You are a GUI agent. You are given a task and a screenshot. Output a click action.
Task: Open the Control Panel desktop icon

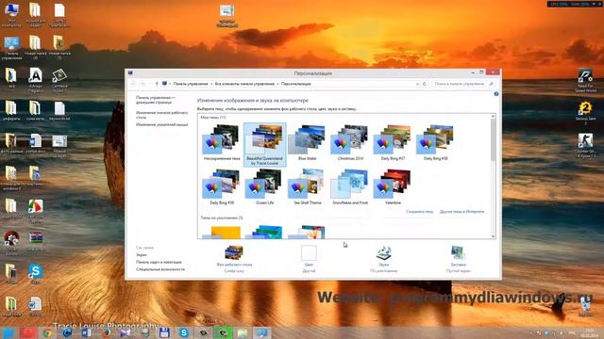pos(11,48)
